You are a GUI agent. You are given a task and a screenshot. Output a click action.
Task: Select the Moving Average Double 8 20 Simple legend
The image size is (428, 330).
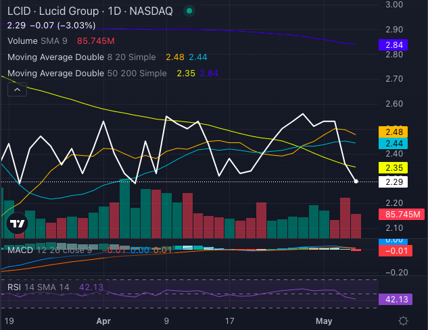(x=82, y=57)
